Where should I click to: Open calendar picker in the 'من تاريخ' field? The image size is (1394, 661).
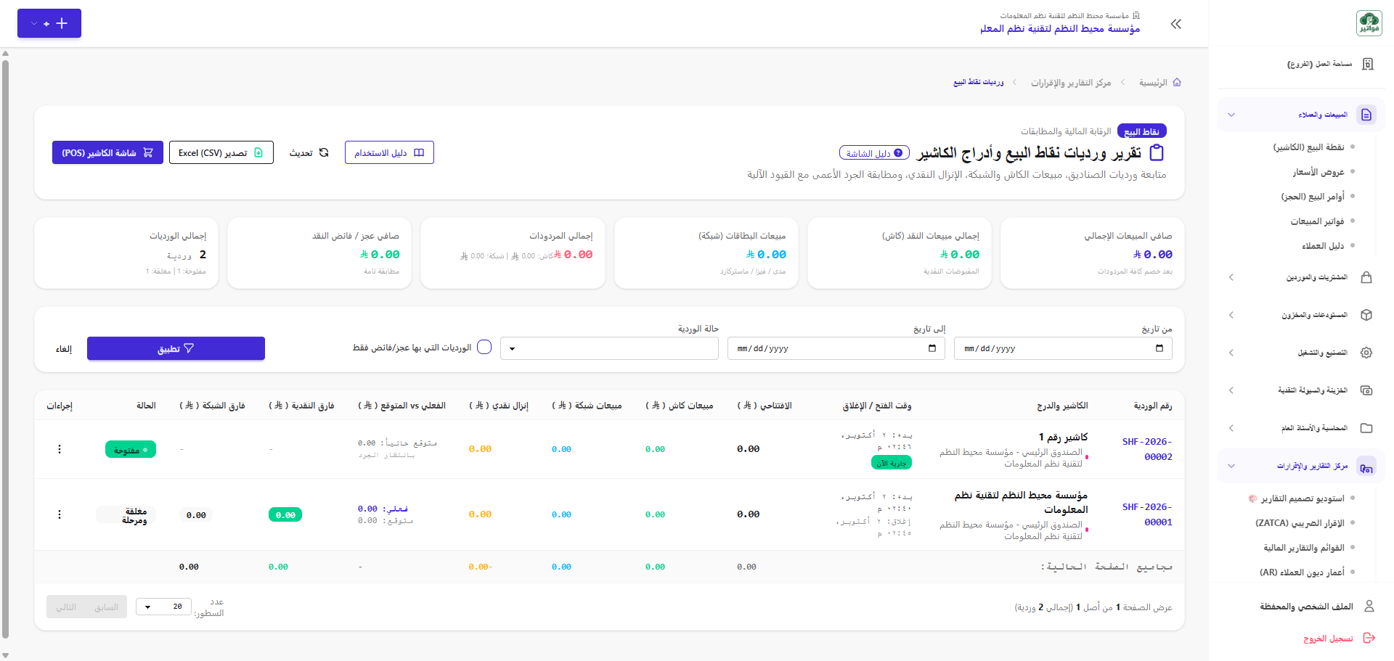pyautogui.click(x=1159, y=348)
